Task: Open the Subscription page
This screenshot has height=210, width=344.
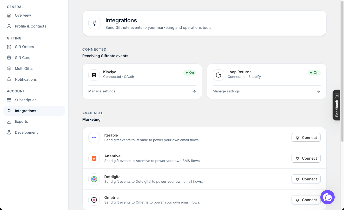Action: (34, 100)
